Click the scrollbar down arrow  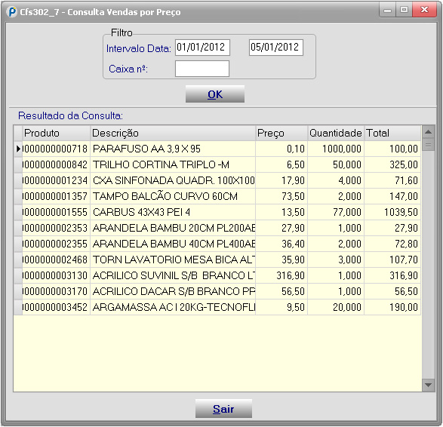(x=429, y=385)
